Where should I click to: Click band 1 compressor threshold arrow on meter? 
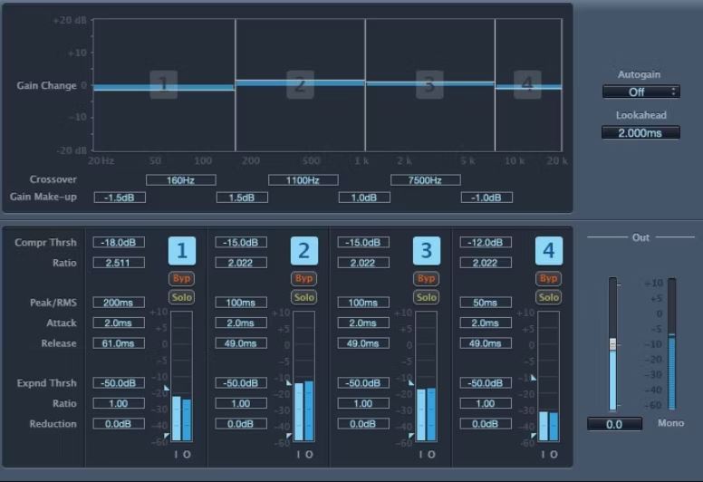[167, 388]
